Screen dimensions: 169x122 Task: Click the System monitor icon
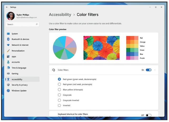pos(8,34)
